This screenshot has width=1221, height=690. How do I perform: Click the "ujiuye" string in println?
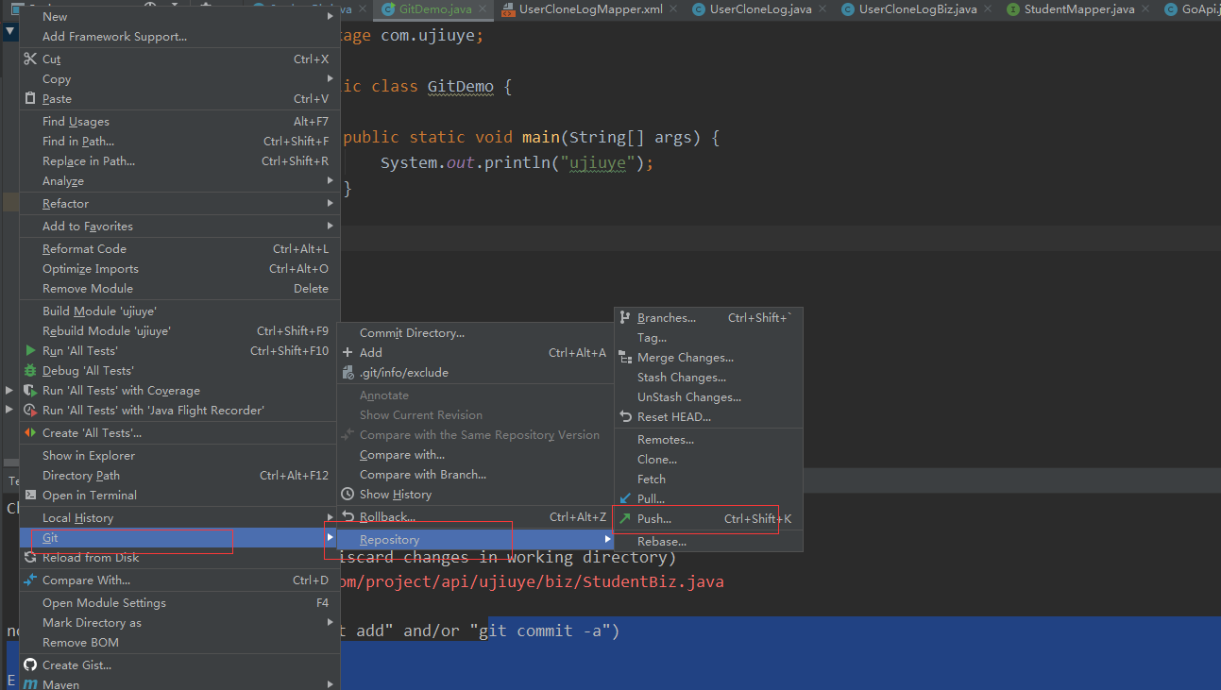598,162
